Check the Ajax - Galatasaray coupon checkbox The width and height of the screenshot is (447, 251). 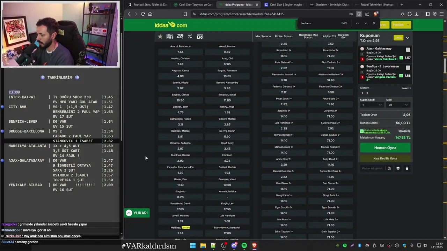click(408, 50)
